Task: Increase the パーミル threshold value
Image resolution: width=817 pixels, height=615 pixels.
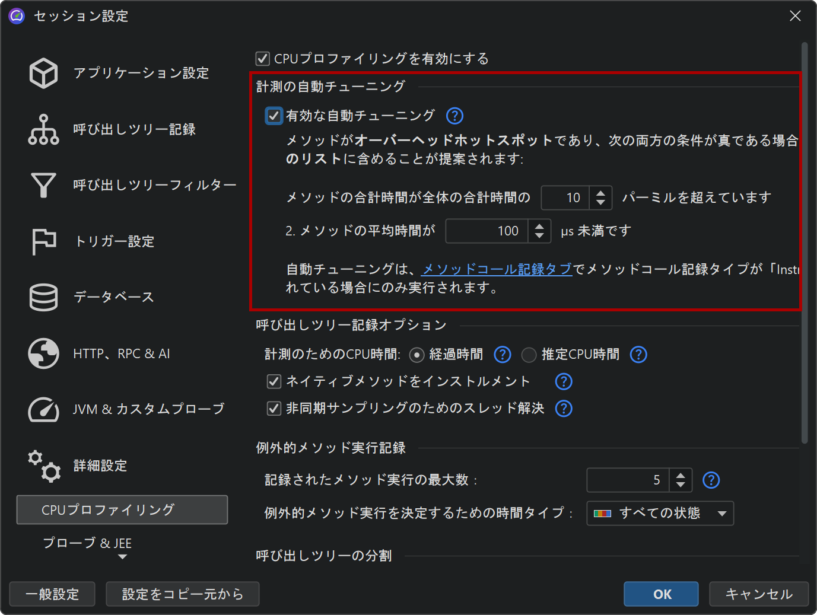Action: click(600, 192)
